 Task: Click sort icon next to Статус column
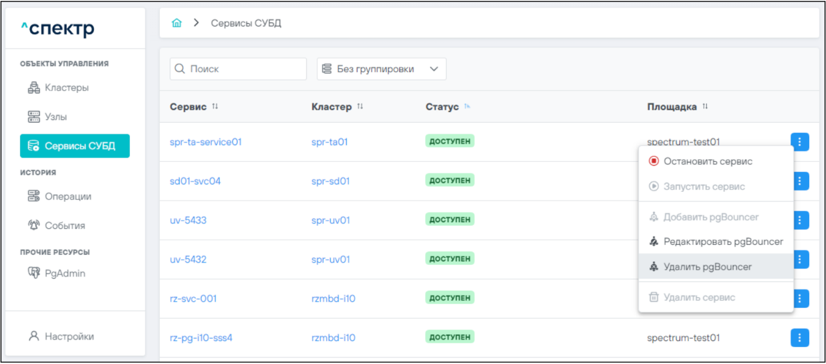[x=467, y=107]
